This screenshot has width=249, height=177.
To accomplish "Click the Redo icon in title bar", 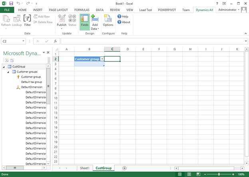I will (28, 4).
